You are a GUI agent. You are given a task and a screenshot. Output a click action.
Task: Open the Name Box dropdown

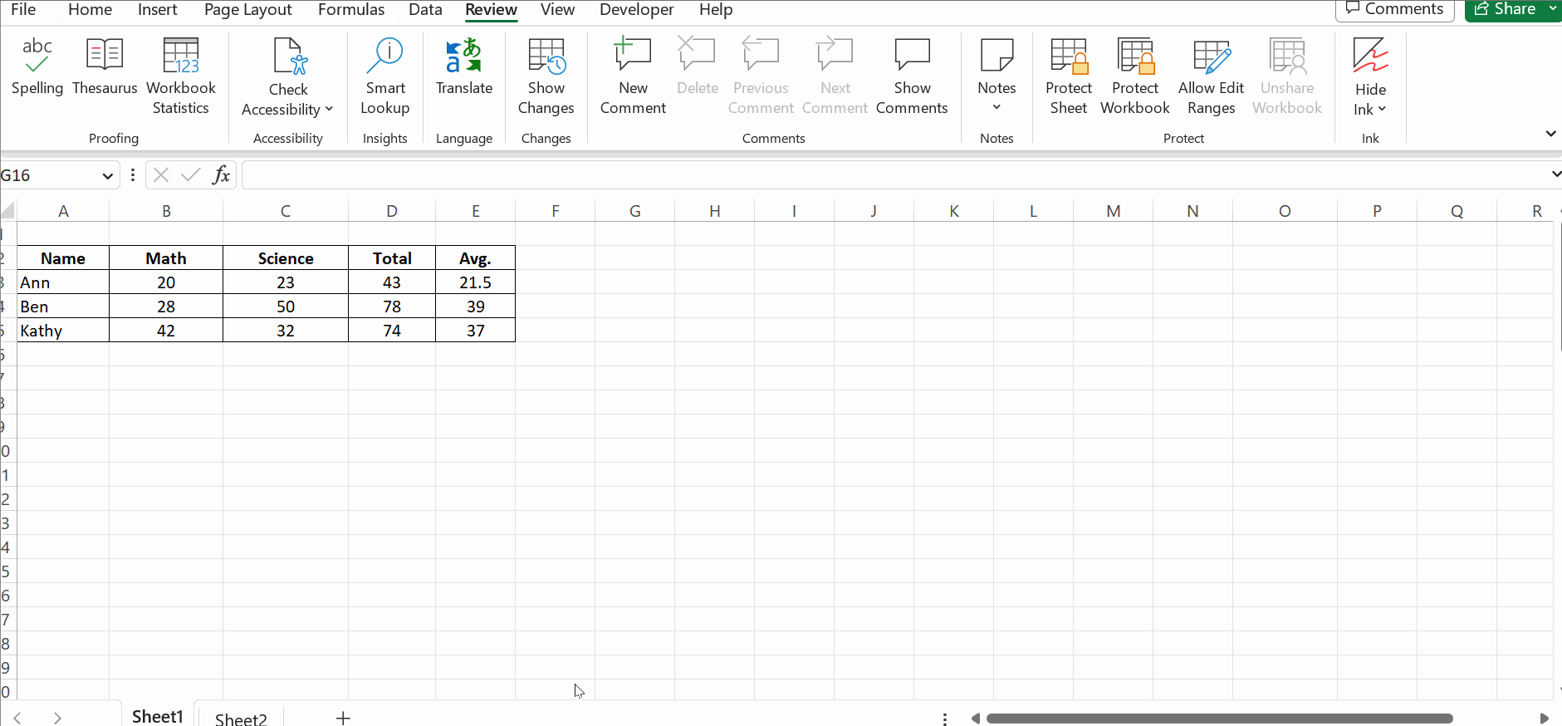pyautogui.click(x=107, y=176)
